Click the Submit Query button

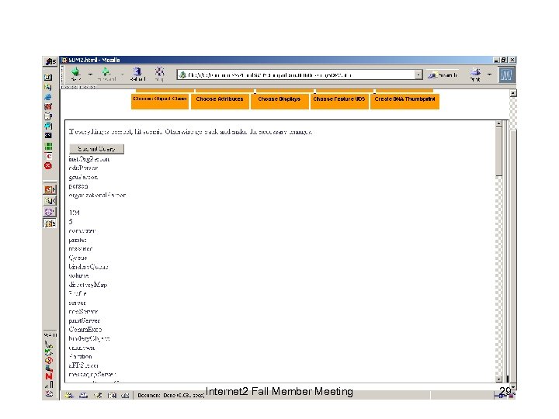[96, 149]
